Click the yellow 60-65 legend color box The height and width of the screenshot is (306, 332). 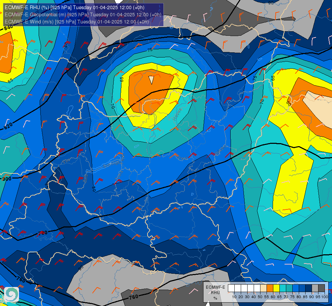pos(276,288)
